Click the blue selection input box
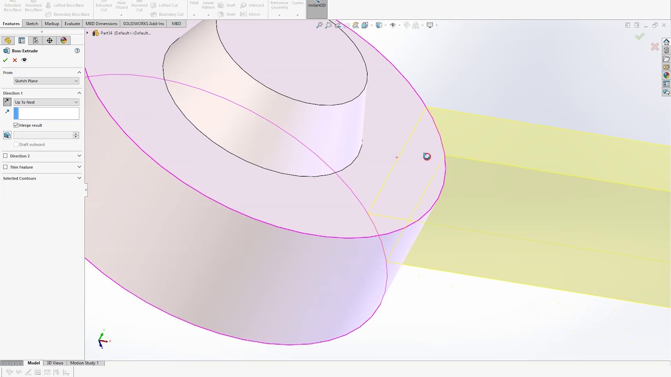Image resolution: width=671 pixels, height=377 pixels. (46, 113)
